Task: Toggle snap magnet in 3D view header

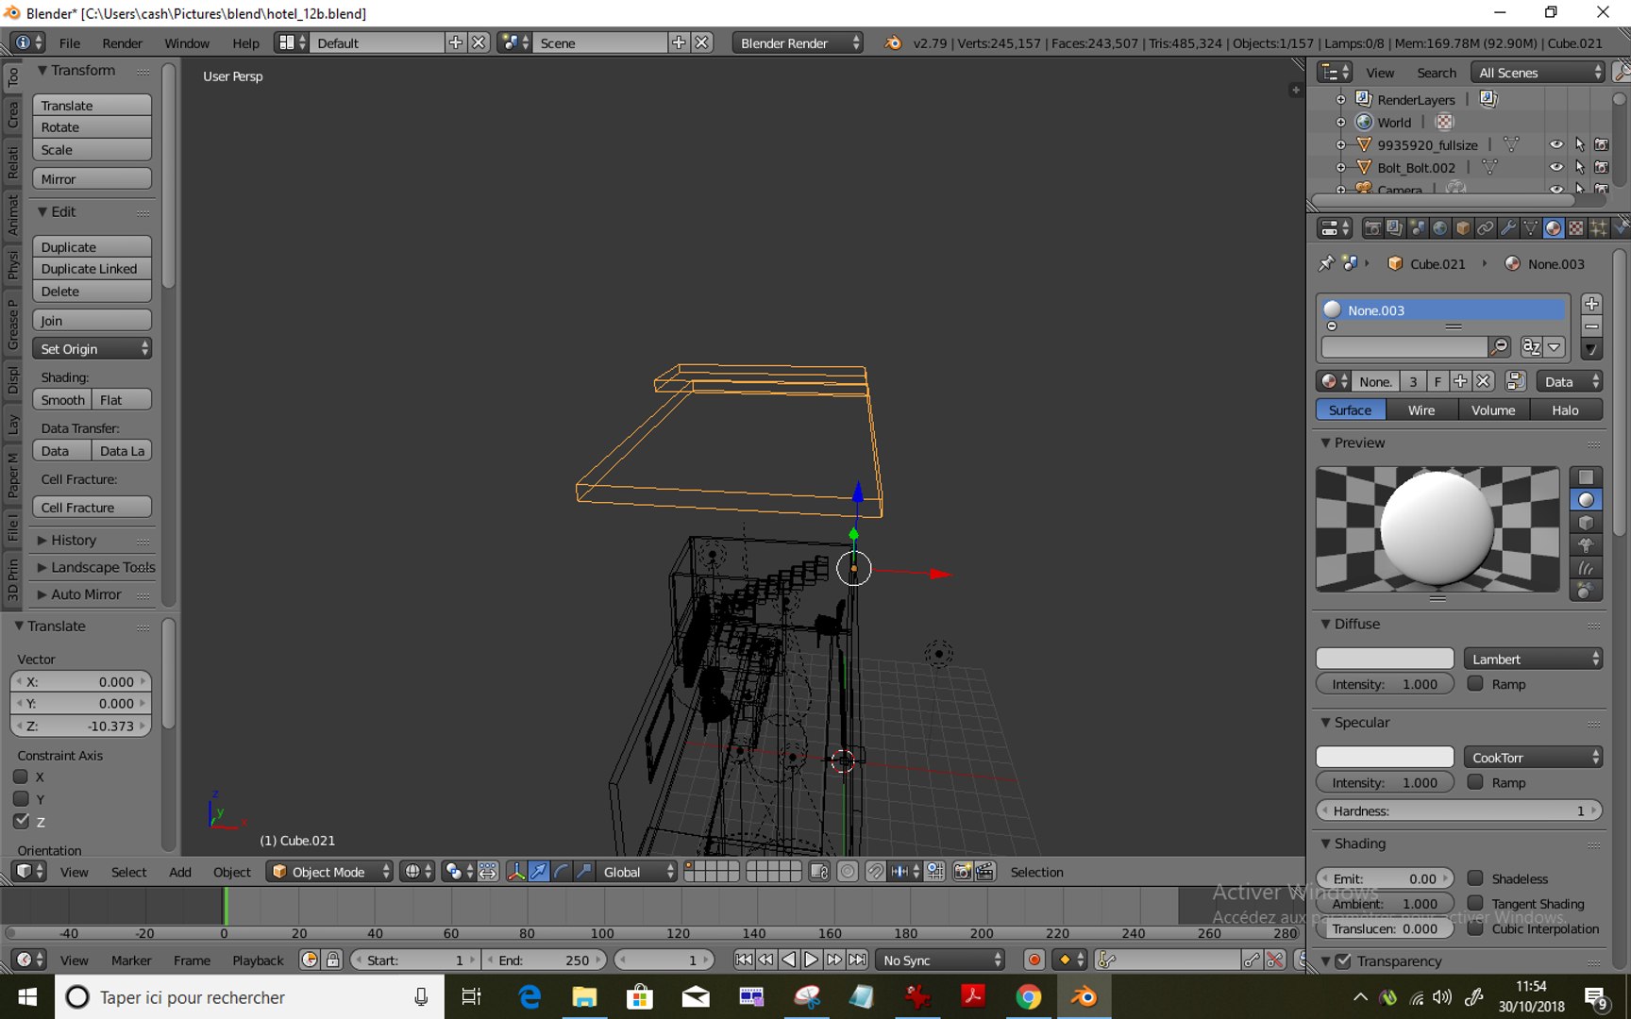Action: 875,872
